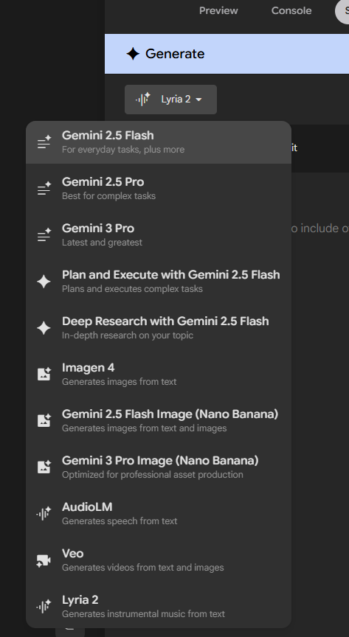
Task: Click the text sparkle icon beside Gemini 3 Pro
Action: (x=44, y=234)
